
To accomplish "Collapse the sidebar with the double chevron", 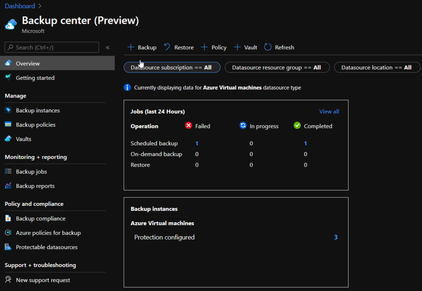I will (108, 48).
